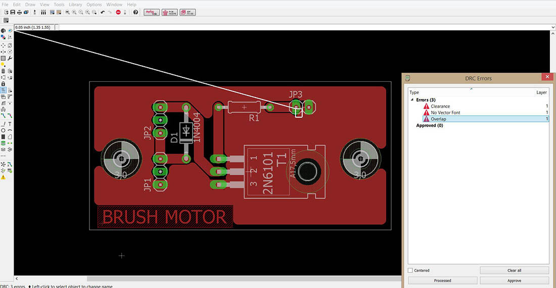Screen dimensions: 556x288
Task: Click the Approve button
Action: coord(514,280)
